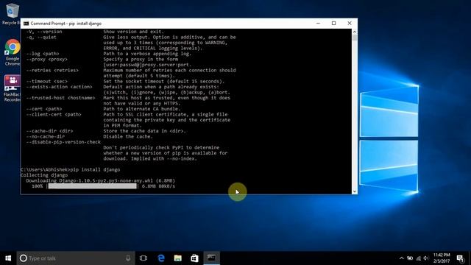Select the Command Prompt taskbar button
471x265 pixels.
pyautogui.click(x=211, y=258)
